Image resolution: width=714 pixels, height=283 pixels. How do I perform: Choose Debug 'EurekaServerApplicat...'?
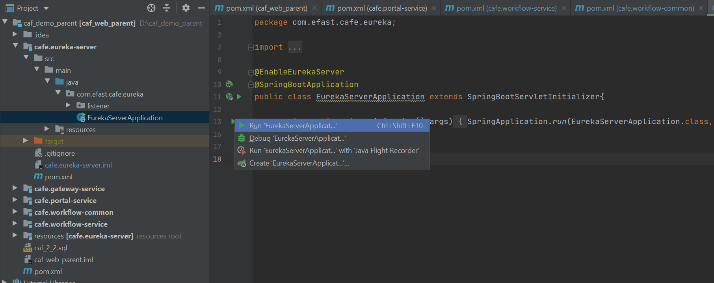tap(332, 138)
